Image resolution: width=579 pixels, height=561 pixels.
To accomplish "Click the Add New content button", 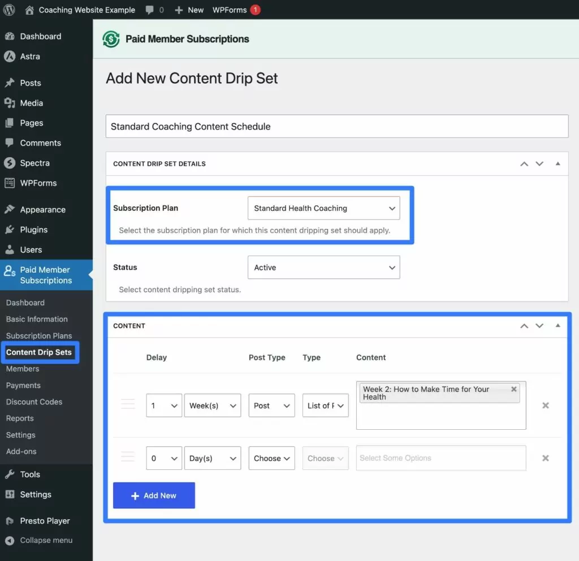I will point(154,495).
